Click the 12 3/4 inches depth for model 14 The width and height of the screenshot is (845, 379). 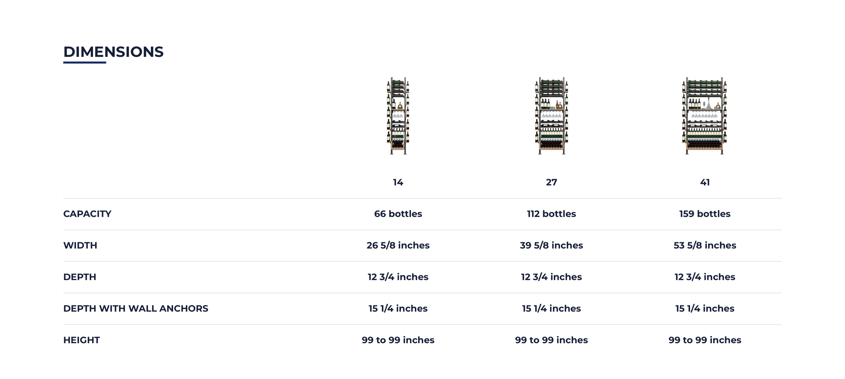coord(398,277)
